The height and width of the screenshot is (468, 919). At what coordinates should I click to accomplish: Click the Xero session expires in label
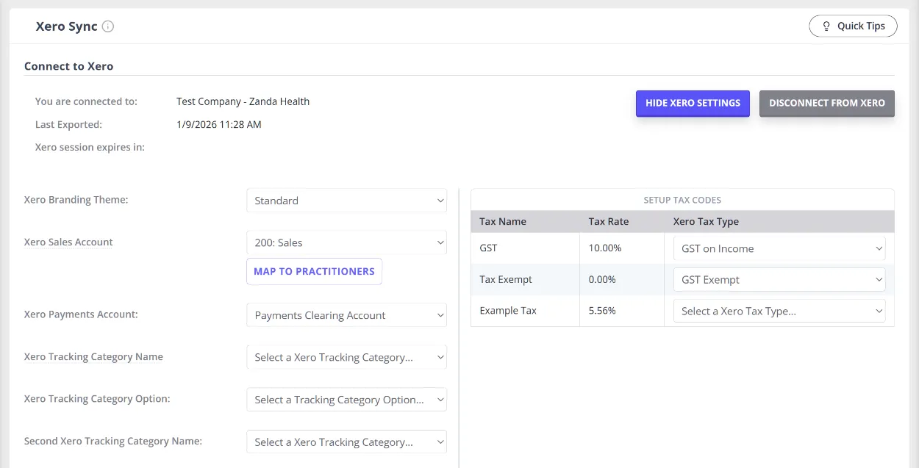point(90,147)
